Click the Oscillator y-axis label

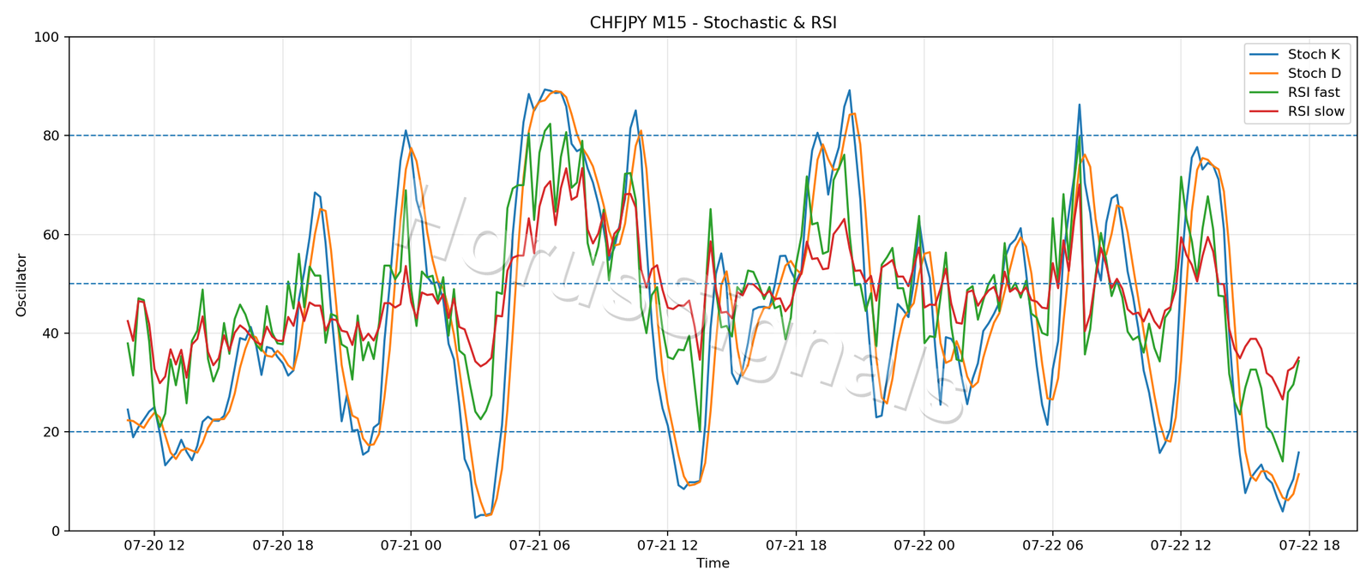pyautogui.click(x=21, y=285)
